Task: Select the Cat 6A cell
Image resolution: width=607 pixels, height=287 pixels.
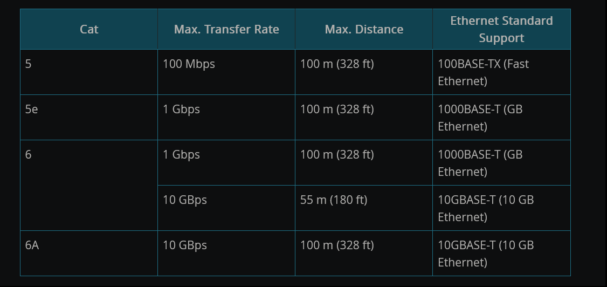Action: [x=89, y=254]
